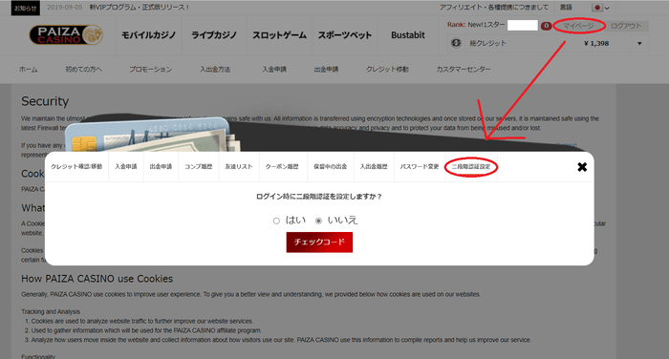Open the カスタマーセンター page link
Screen dimensions: 669x359
pyautogui.click(x=464, y=69)
